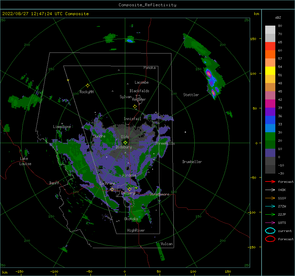Click the red forecast arrow legend icon
Viewport: 295px width, 276px height.
(x=270, y=181)
